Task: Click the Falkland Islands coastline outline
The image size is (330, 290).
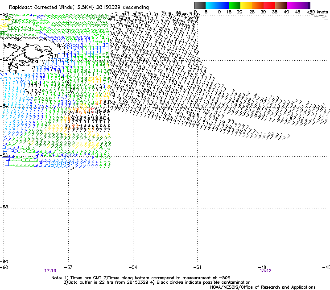Action: pyautogui.click(x=29, y=56)
